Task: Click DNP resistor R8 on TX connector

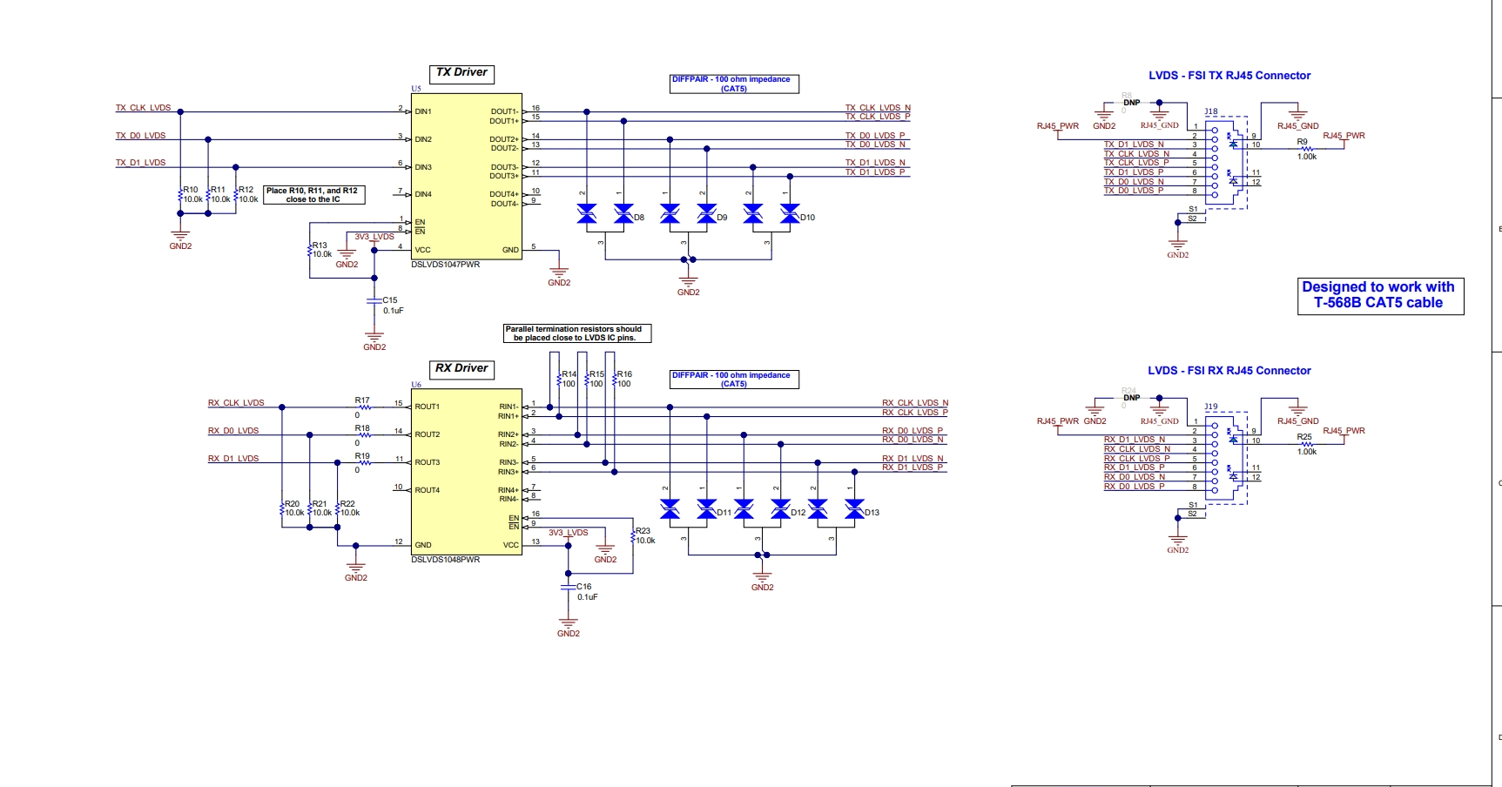Action: pyautogui.click(x=1130, y=103)
